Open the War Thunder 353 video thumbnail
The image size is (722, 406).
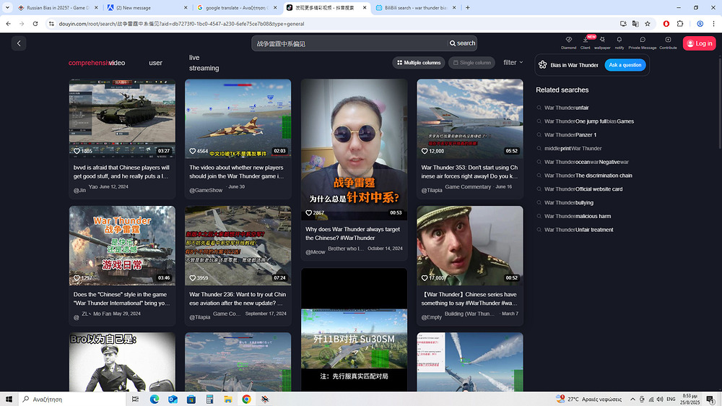click(x=470, y=118)
